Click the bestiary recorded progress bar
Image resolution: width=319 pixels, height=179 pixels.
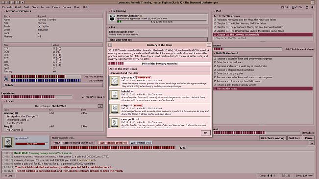pos(159,64)
